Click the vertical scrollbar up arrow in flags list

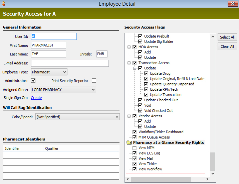tap(213, 36)
